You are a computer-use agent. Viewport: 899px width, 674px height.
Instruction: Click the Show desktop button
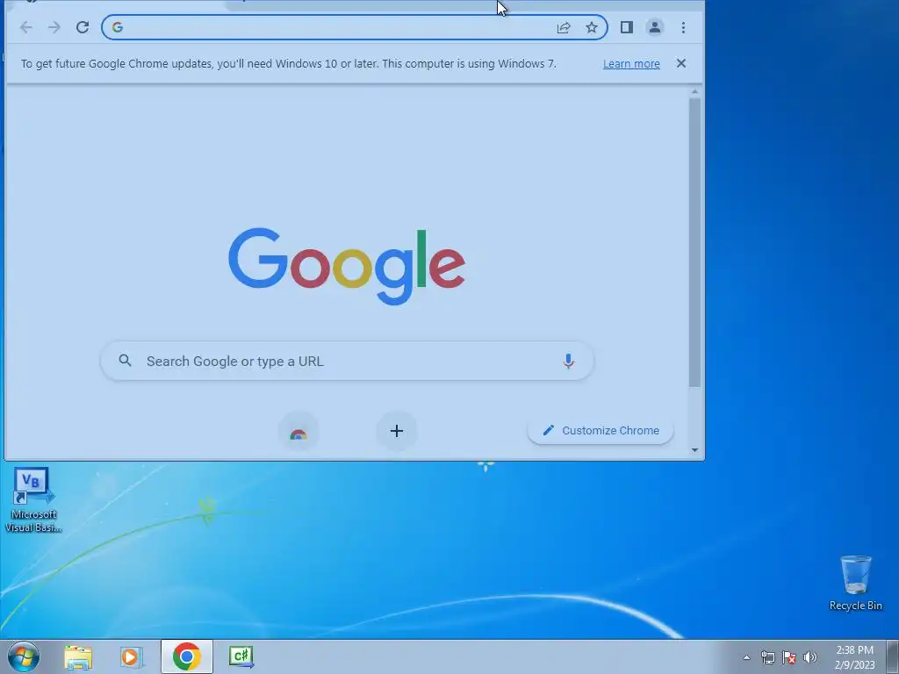tap(893, 656)
